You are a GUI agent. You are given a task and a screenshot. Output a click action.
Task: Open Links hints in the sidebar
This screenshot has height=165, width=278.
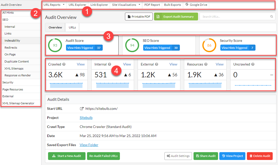tap(21, 34)
